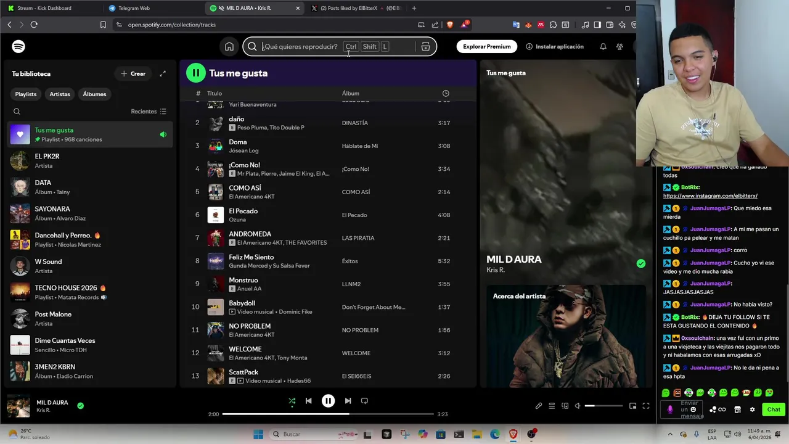The height and width of the screenshot is (444, 789).
Task: Pause playback in bottom player
Action: [328, 401]
